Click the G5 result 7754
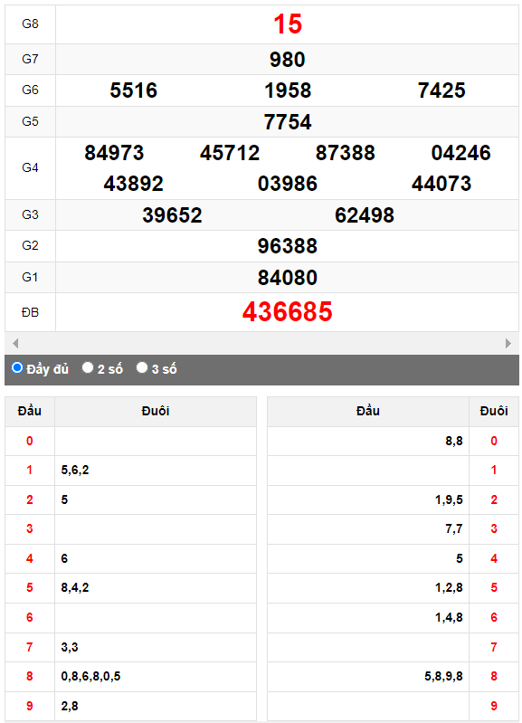Viewport: 522px width, 723px height. [288, 122]
